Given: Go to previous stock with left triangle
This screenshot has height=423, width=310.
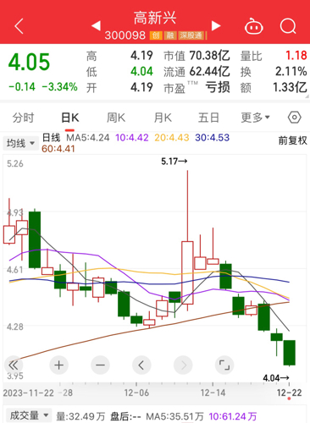Looking at the screenshot, I should tap(96, 25).
